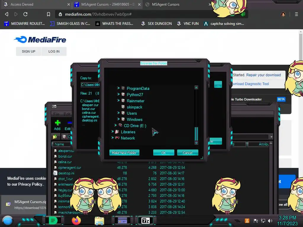Screen dimensions: 303x227
Task: Select the skinpack folder
Action: pyautogui.click(x=135, y=107)
